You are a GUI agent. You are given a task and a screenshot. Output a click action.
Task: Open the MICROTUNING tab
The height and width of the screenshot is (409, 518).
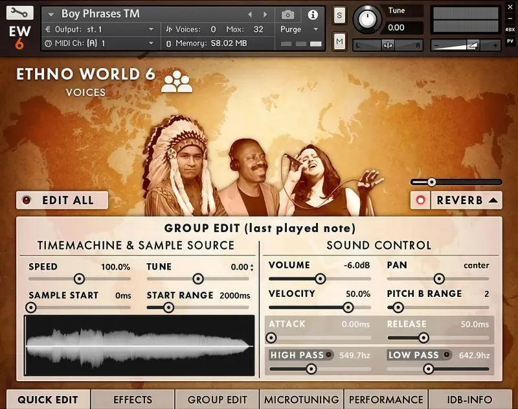302,399
